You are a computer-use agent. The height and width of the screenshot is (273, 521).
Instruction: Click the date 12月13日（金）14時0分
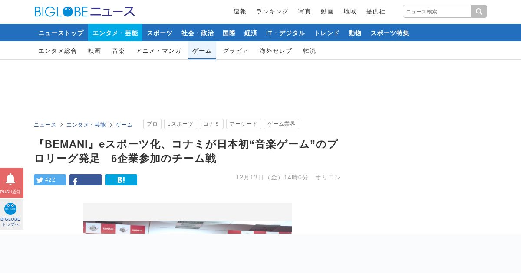click(x=272, y=178)
